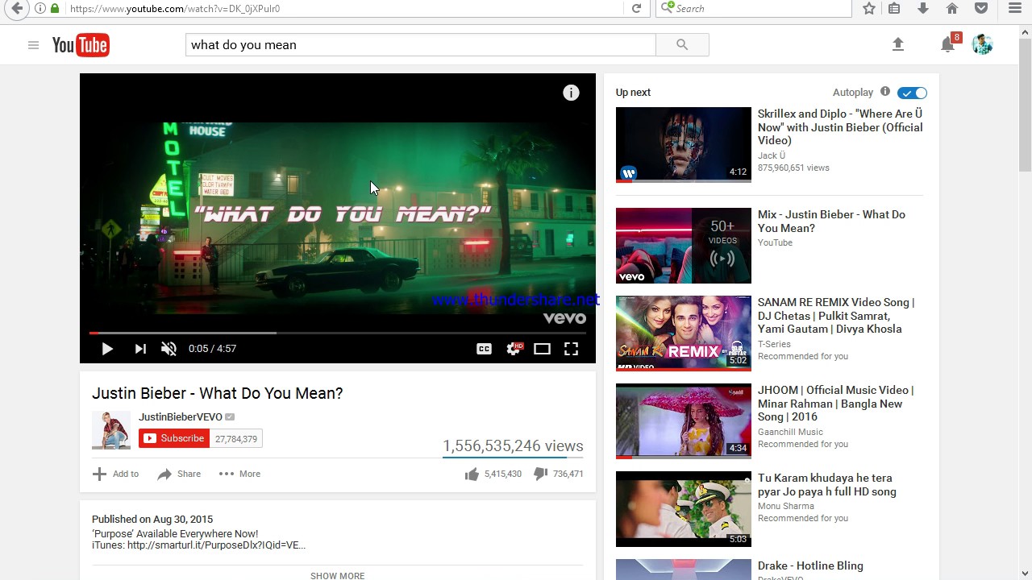Subscribe to JustinBieberVEVO
The image size is (1032, 580).
click(x=174, y=438)
